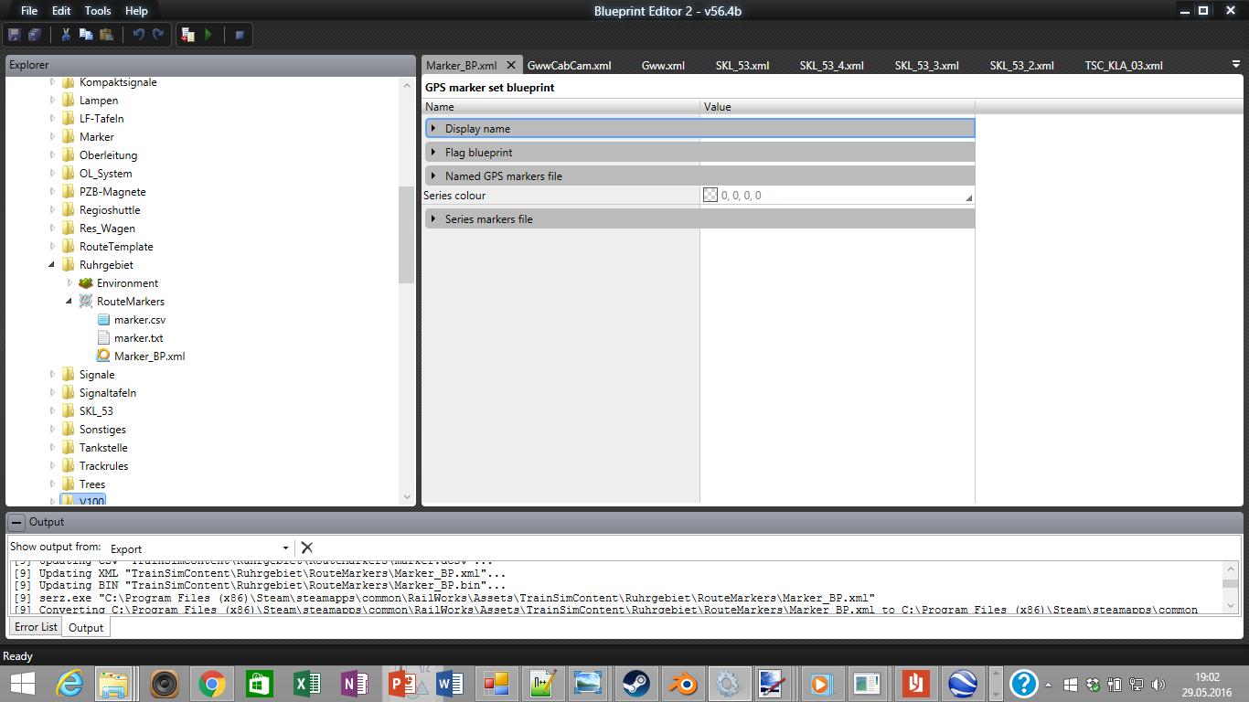
Task: Open OneNote from the taskbar
Action: [x=353, y=683]
